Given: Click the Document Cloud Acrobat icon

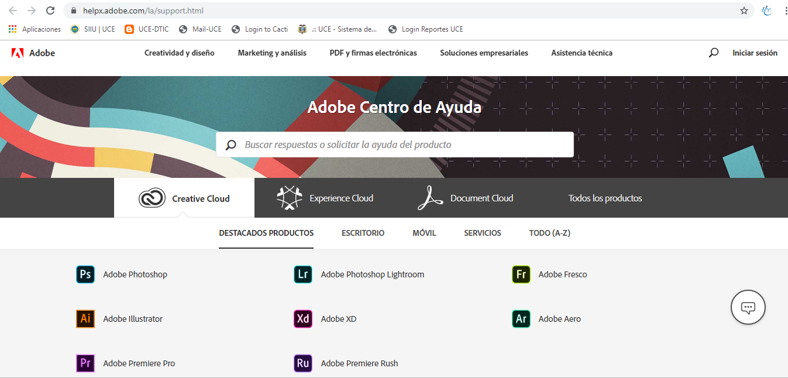Looking at the screenshot, I should tap(430, 198).
